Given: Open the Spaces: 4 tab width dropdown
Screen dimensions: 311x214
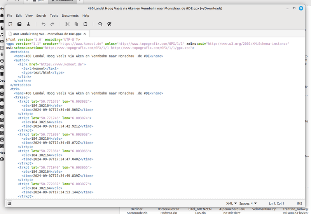Looking at the screenshot, I should [248, 203].
